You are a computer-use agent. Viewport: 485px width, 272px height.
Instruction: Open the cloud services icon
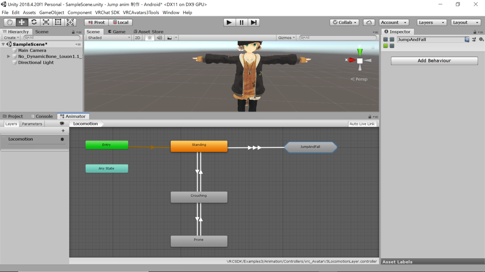[369, 22]
